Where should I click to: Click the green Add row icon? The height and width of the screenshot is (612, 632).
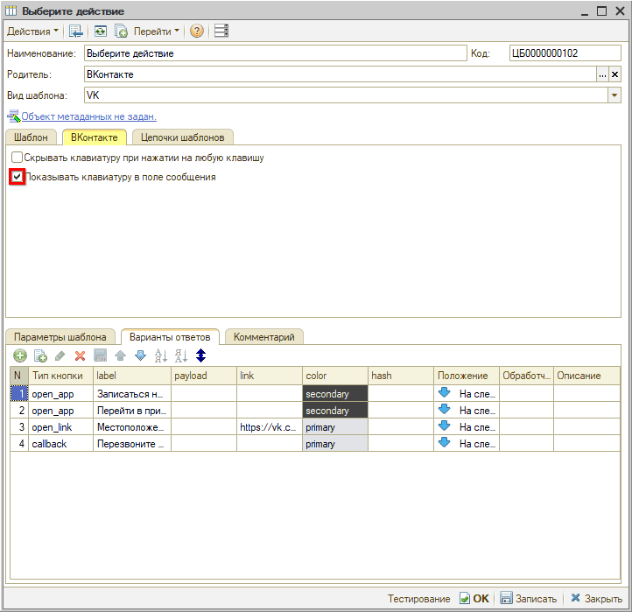[x=20, y=355]
